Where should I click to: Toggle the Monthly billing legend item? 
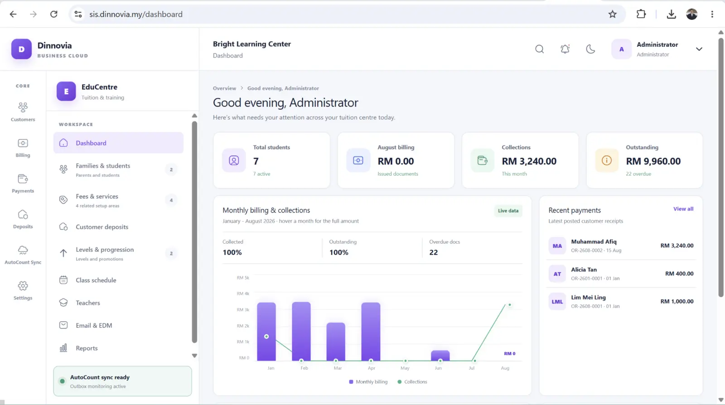368,382
